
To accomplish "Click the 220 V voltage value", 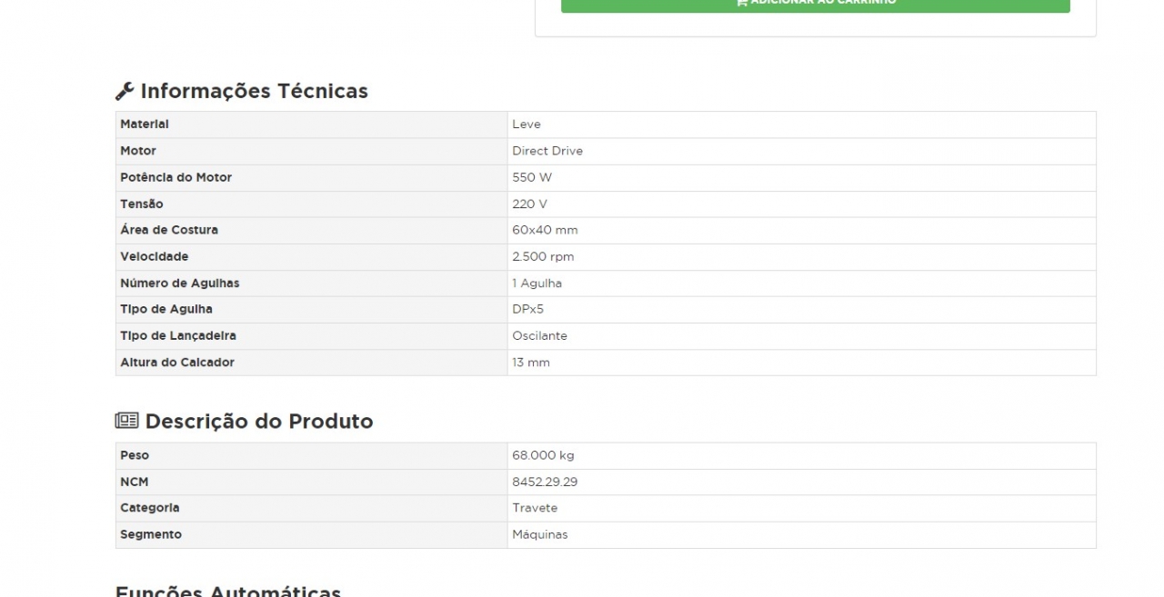I will pyautogui.click(x=529, y=204).
